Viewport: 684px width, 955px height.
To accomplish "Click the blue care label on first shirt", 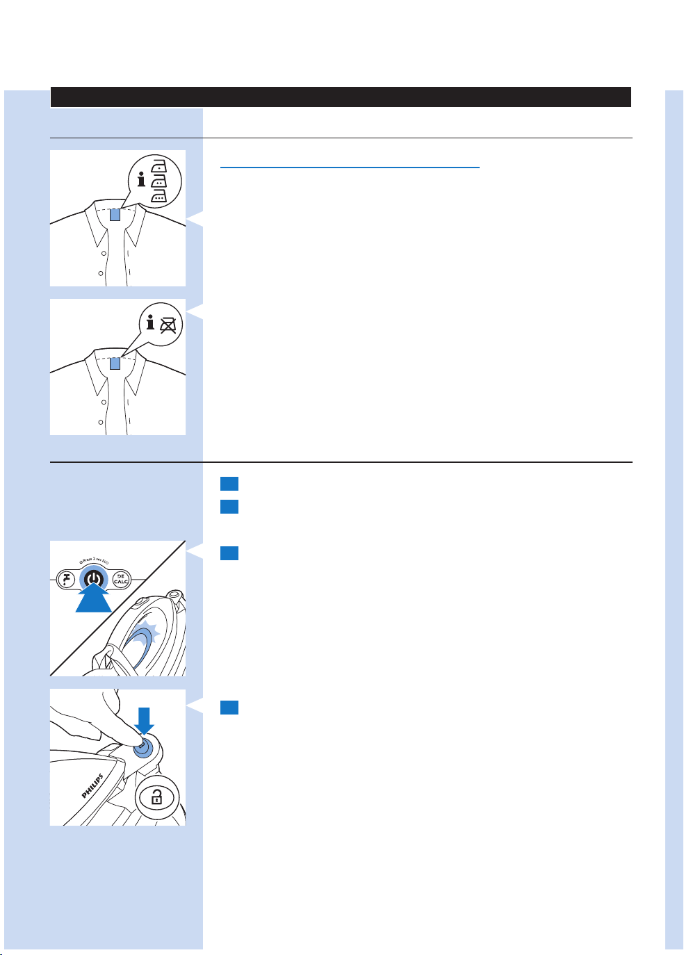I will click(x=115, y=215).
